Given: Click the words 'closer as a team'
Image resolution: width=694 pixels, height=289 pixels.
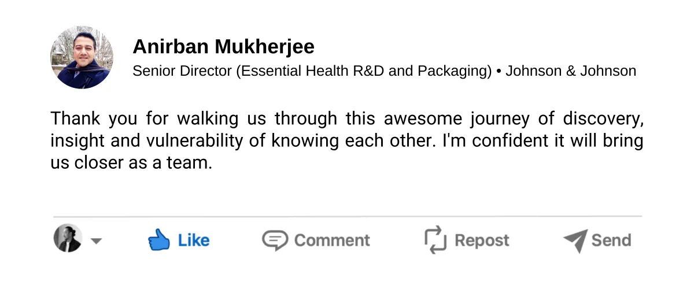Looking at the screenshot, I should point(143,163).
